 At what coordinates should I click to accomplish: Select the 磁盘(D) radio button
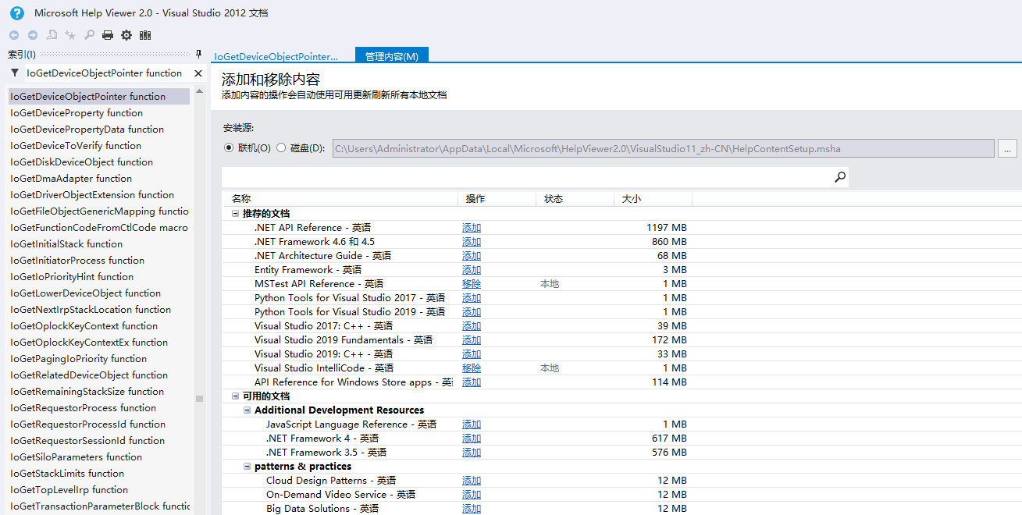click(281, 148)
